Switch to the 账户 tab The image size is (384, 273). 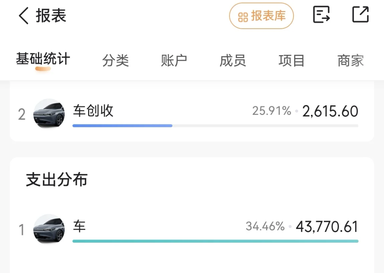pyautogui.click(x=174, y=61)
